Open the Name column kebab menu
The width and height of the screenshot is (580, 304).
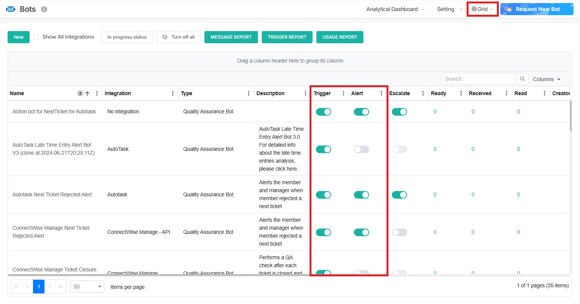tap(97, 93)
